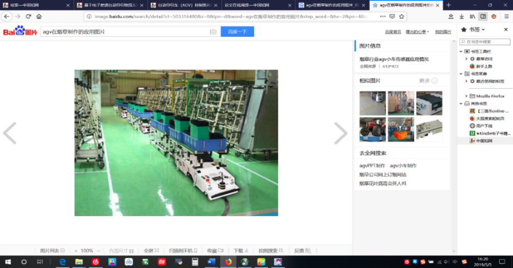Open the browser home page icon
The height and width of the screenshot is (268, 513).
(x=39, y=16)
